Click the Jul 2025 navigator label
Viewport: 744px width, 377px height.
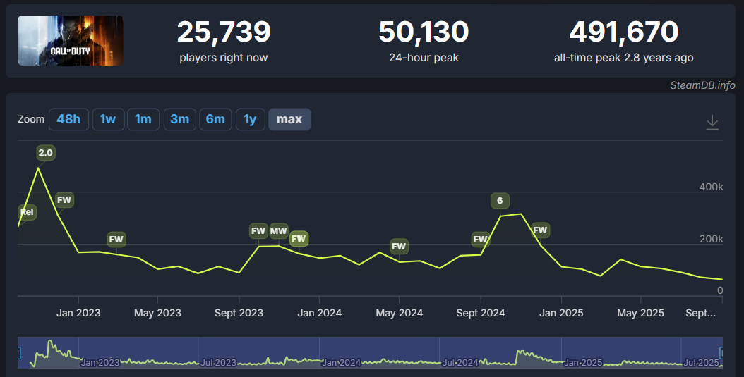[702, 363]
